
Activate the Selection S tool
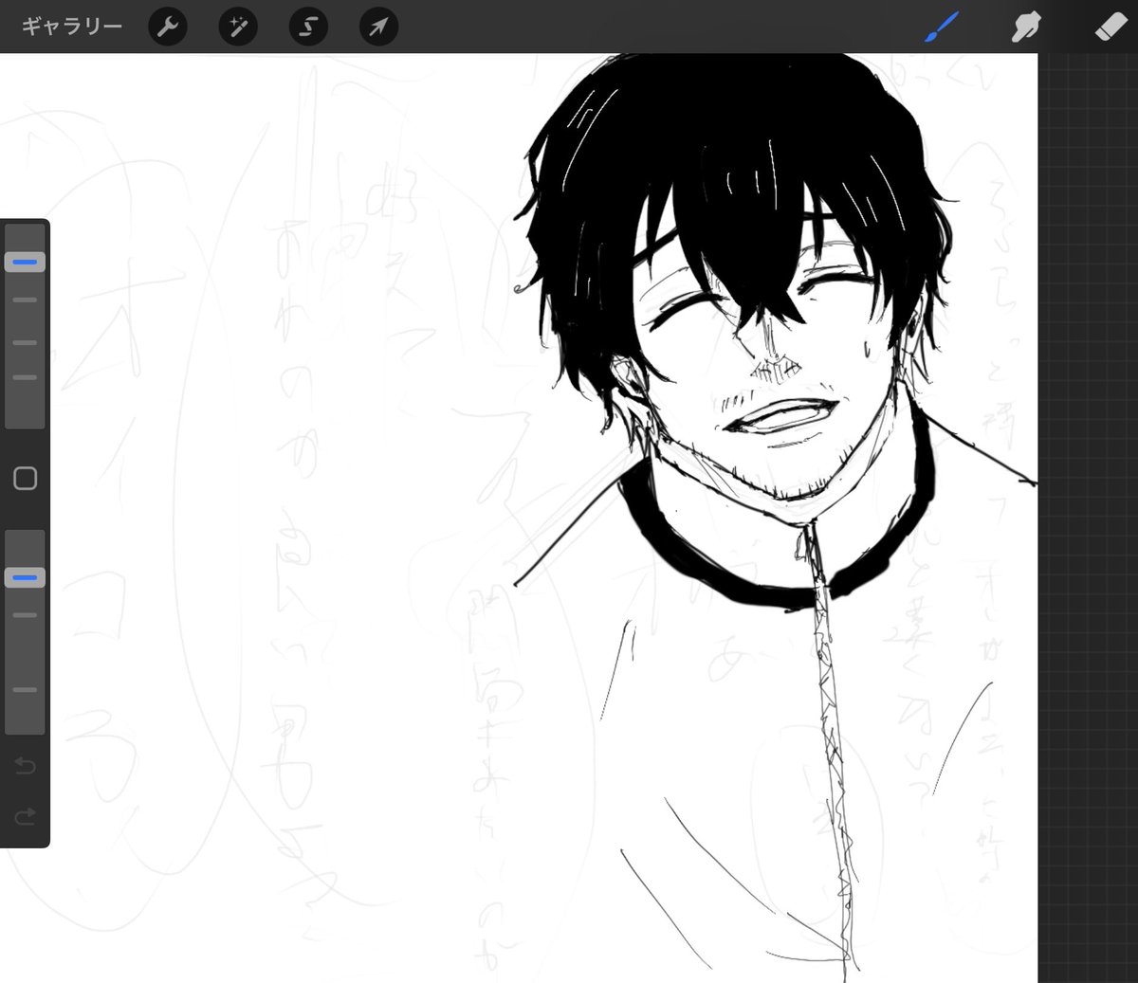(308, 27)
